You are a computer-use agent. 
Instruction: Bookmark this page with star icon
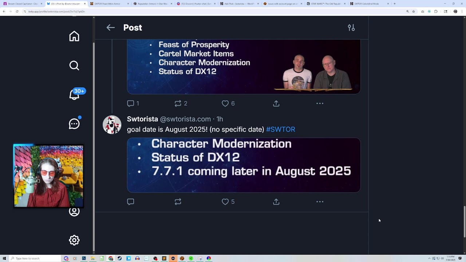pyautogui.click(x=414, y=11)
